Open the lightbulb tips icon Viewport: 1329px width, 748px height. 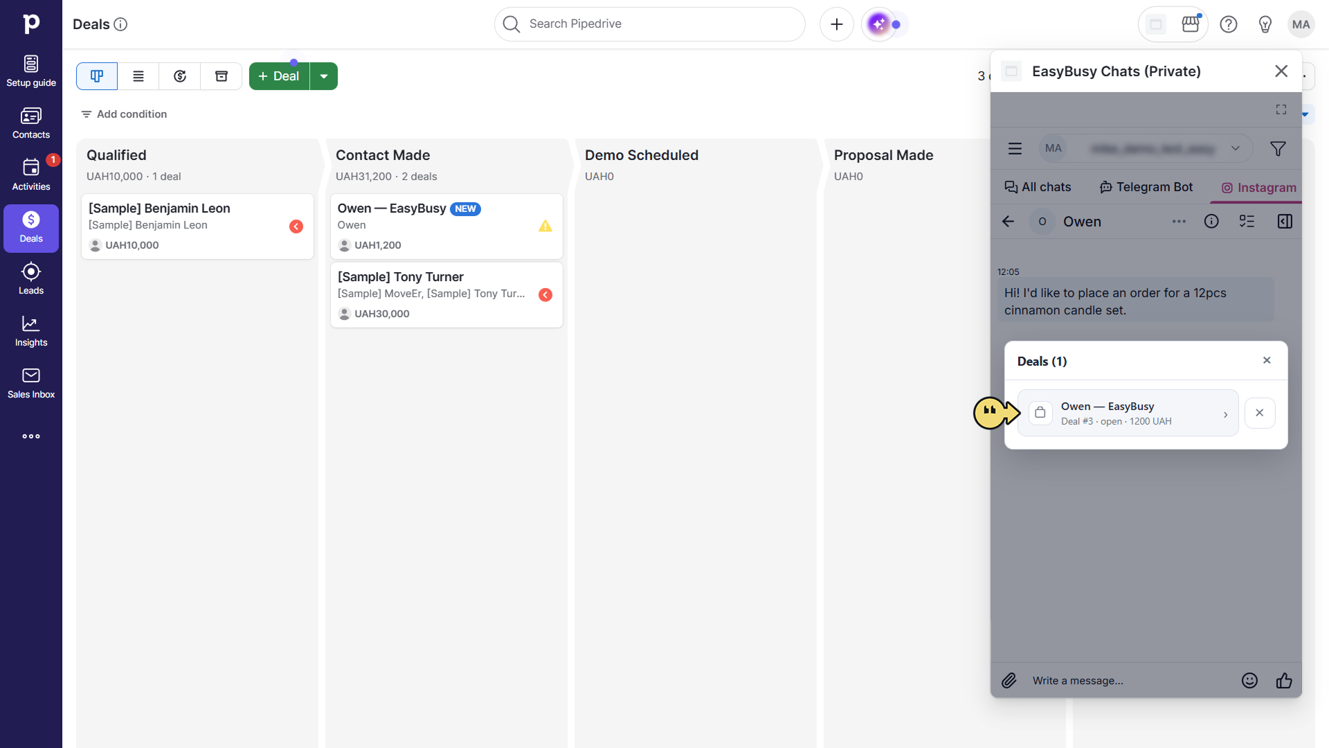click(x=1265, y=24)
